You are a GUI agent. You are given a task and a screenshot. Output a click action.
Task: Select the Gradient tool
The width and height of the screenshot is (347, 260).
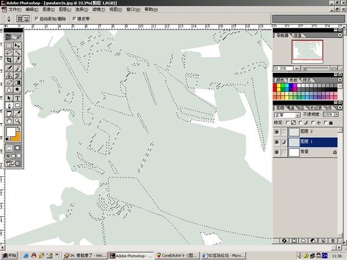pyautogui.click(x=17, y=83)
